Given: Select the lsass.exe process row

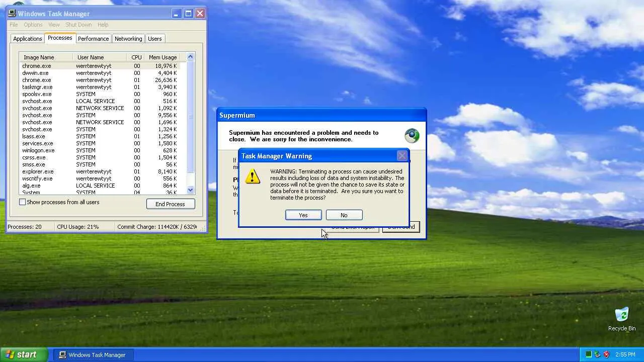Looking at the screenshot, I should tap(100, 136).
